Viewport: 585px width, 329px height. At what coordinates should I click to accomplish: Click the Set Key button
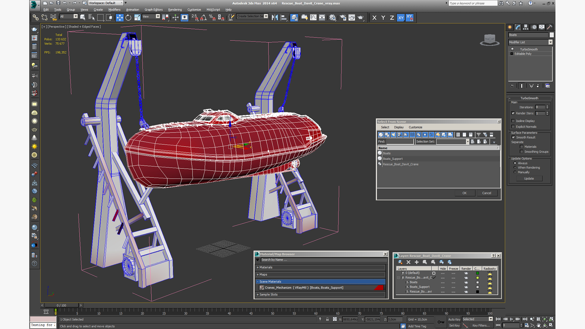pos(454,325)
